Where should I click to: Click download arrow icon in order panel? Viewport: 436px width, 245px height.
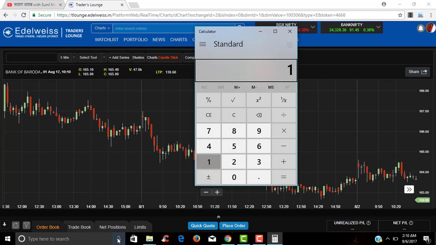(x=4, y=225)
